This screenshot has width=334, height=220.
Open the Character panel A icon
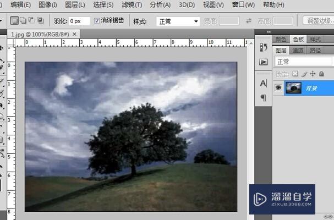pyautogui.click(x=264, y=83)
